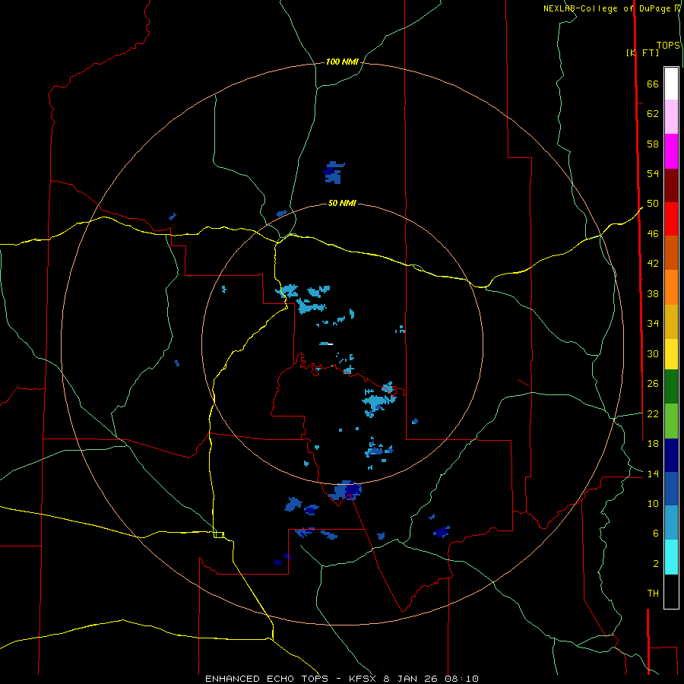Click the 50 value on the legend
684x684 pixels.
tap(653, 203)
